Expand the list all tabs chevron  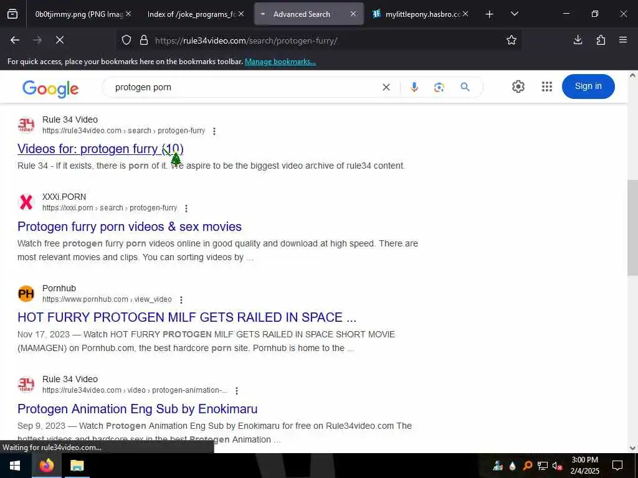coord(515,14)
